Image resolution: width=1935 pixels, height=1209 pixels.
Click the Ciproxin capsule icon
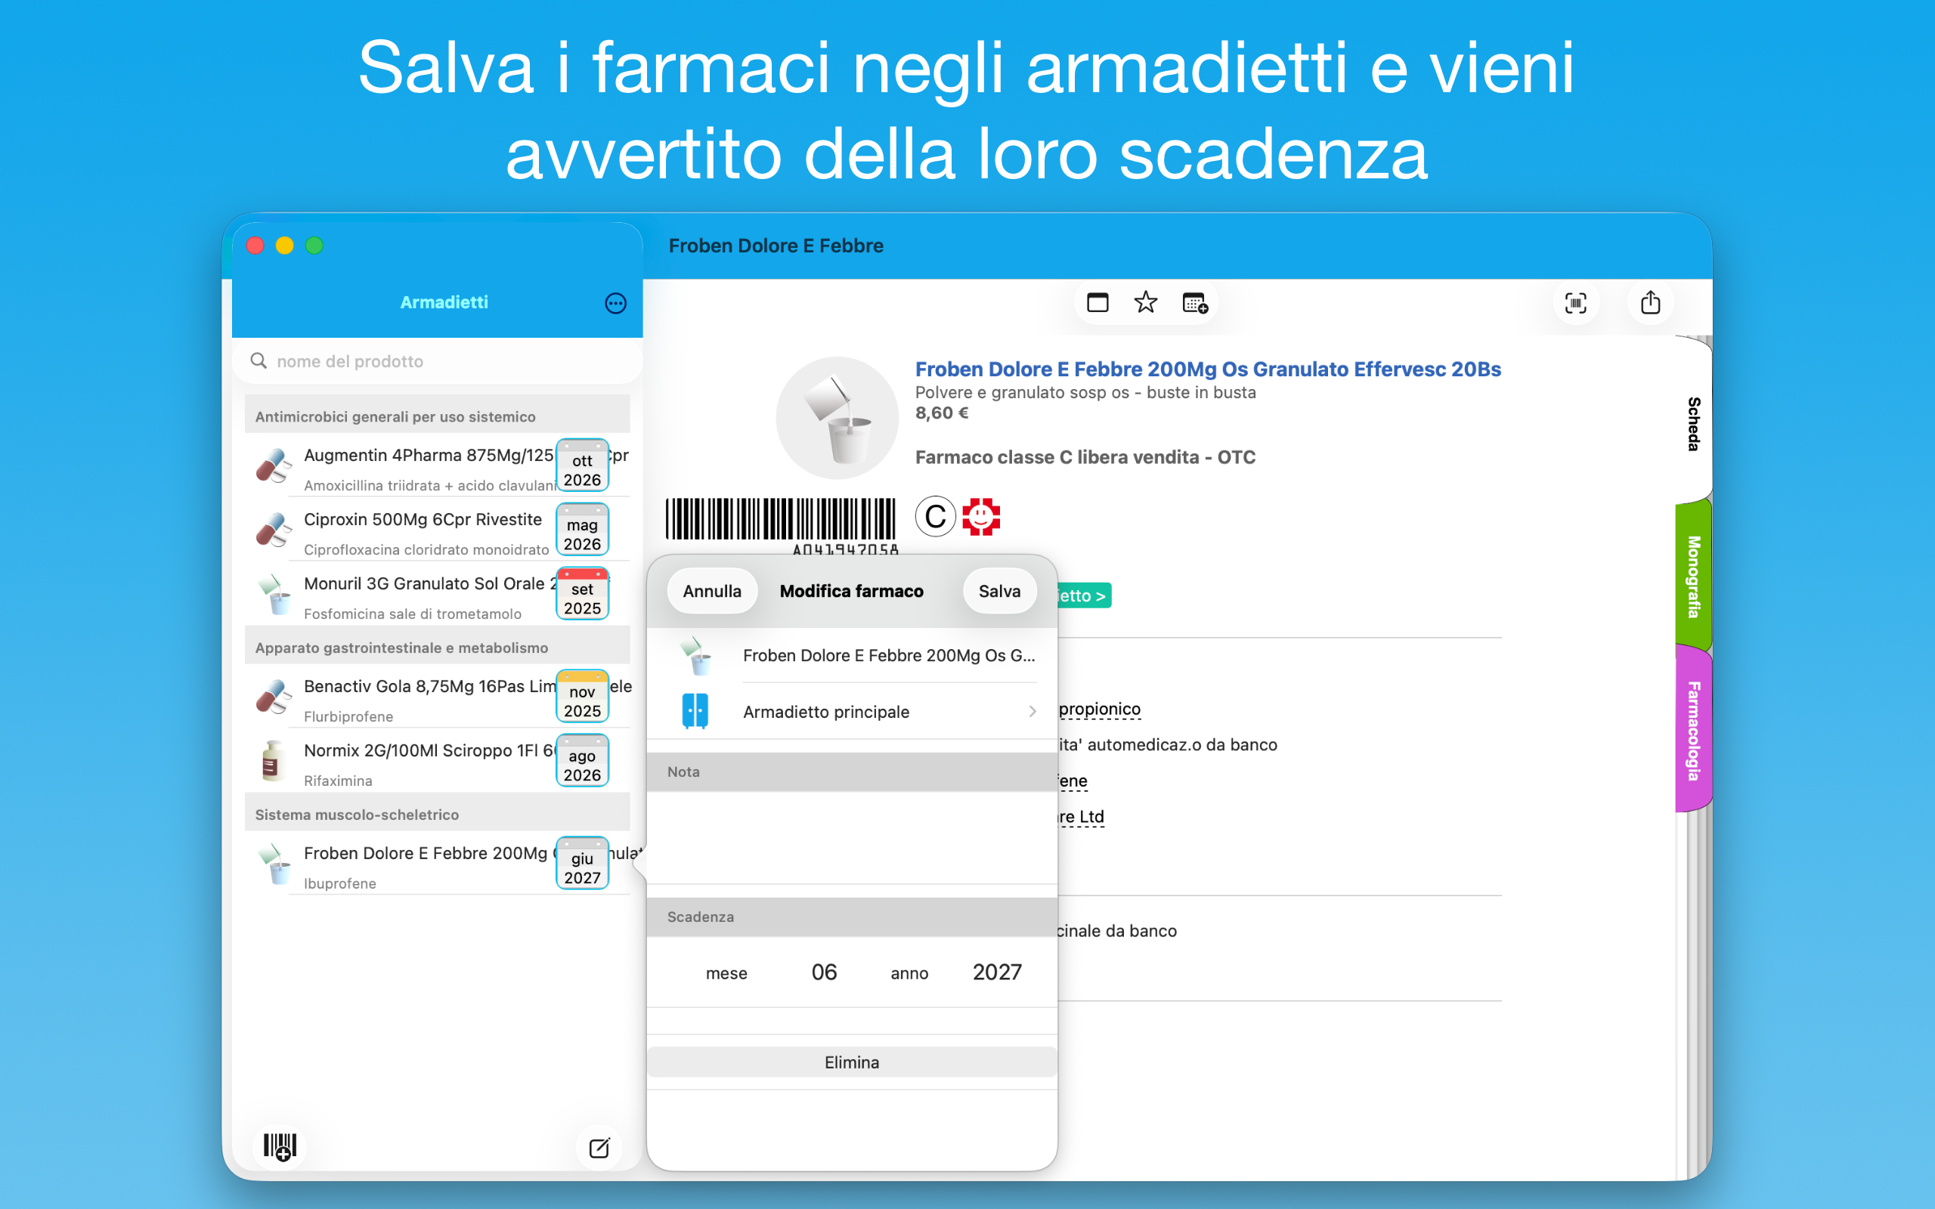[x=272, y=531]
